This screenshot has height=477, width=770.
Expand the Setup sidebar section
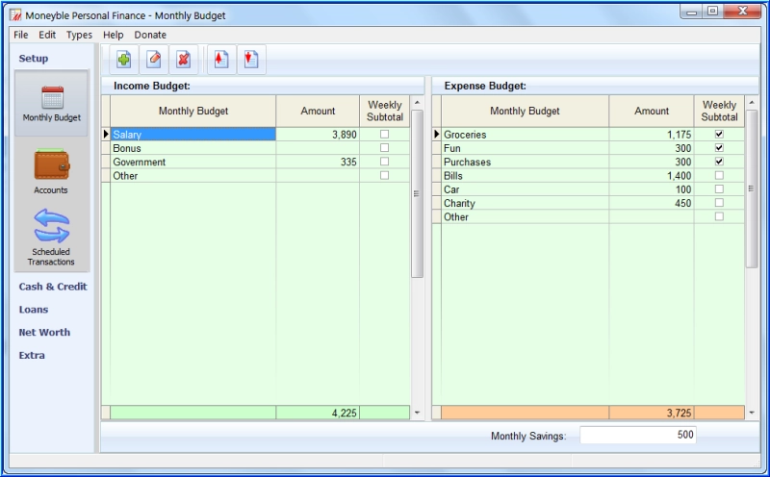coord(34,59)
